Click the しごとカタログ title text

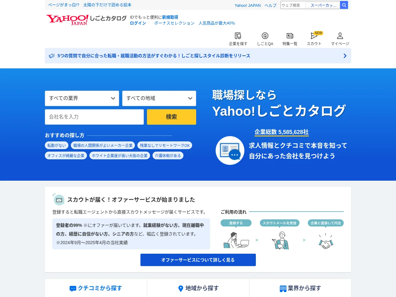108,18
